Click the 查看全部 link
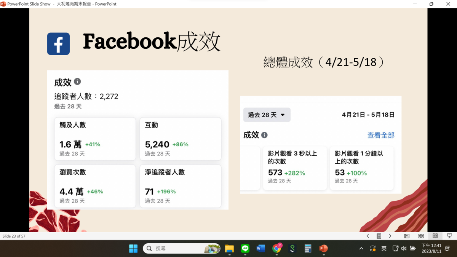457x257 pixels. 381,135
